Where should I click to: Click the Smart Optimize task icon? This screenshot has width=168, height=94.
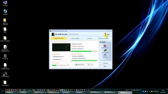tap(105, 46)
